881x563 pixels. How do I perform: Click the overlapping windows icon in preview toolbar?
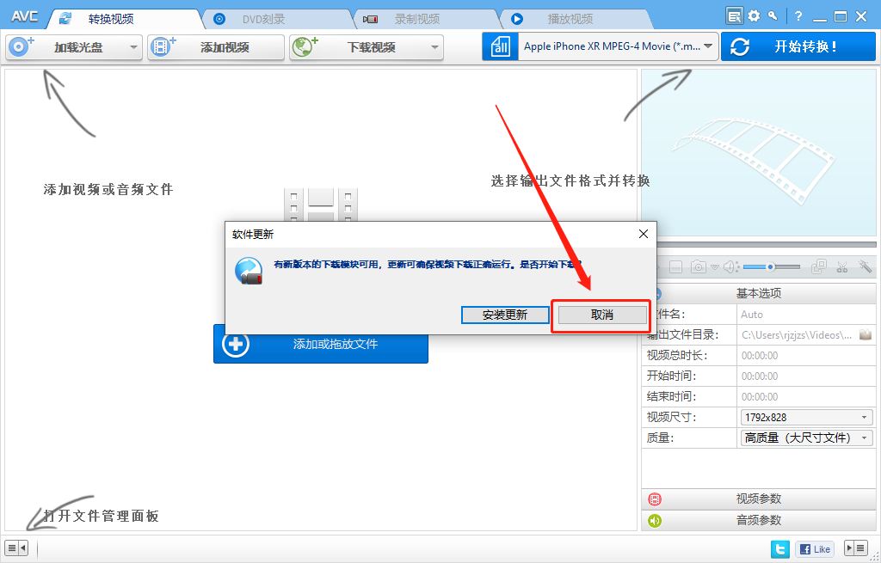pos(819,266)
